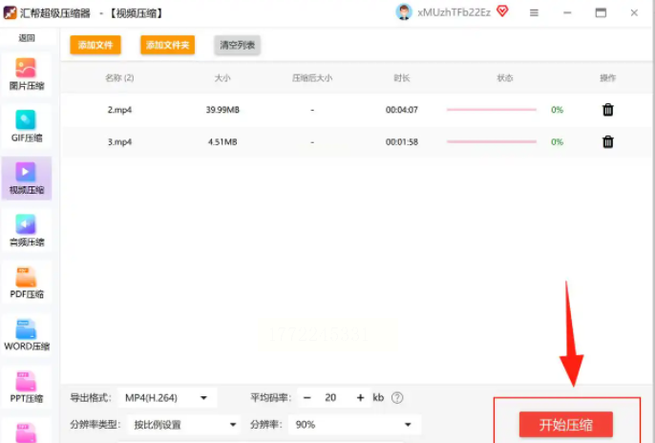Click the partially visible bottom sidebar tool icon
The image size is (655, 443).
tap(27, 432)
